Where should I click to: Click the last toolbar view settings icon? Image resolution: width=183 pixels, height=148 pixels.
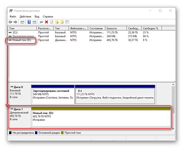[67, 22]
